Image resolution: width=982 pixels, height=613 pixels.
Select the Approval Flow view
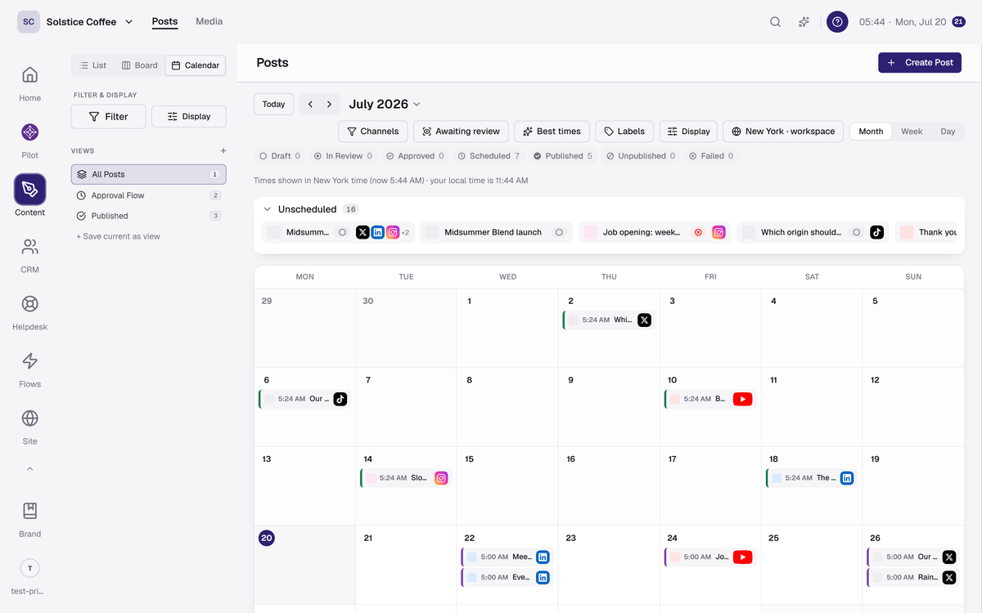(x=149, y=195)
